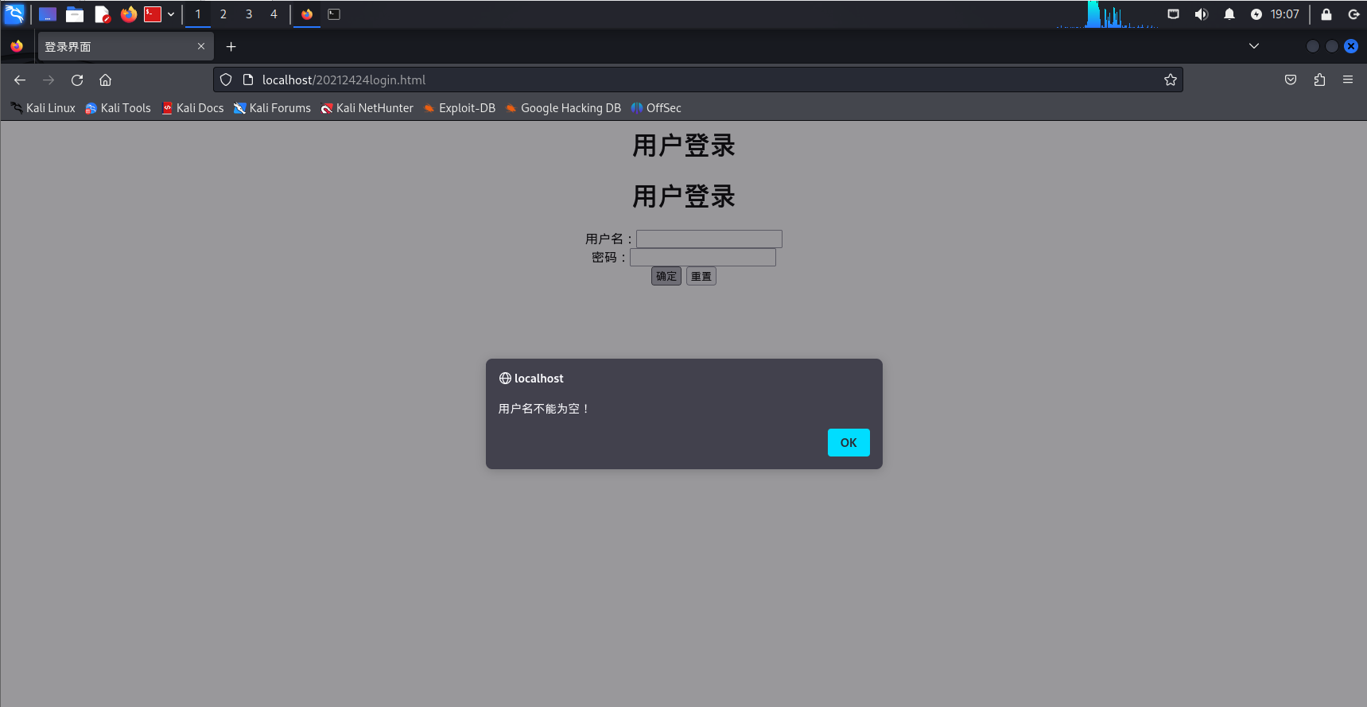Open the file manager from the panel
The height and width of the screenshot is (707, 1367).
(75, 14)
